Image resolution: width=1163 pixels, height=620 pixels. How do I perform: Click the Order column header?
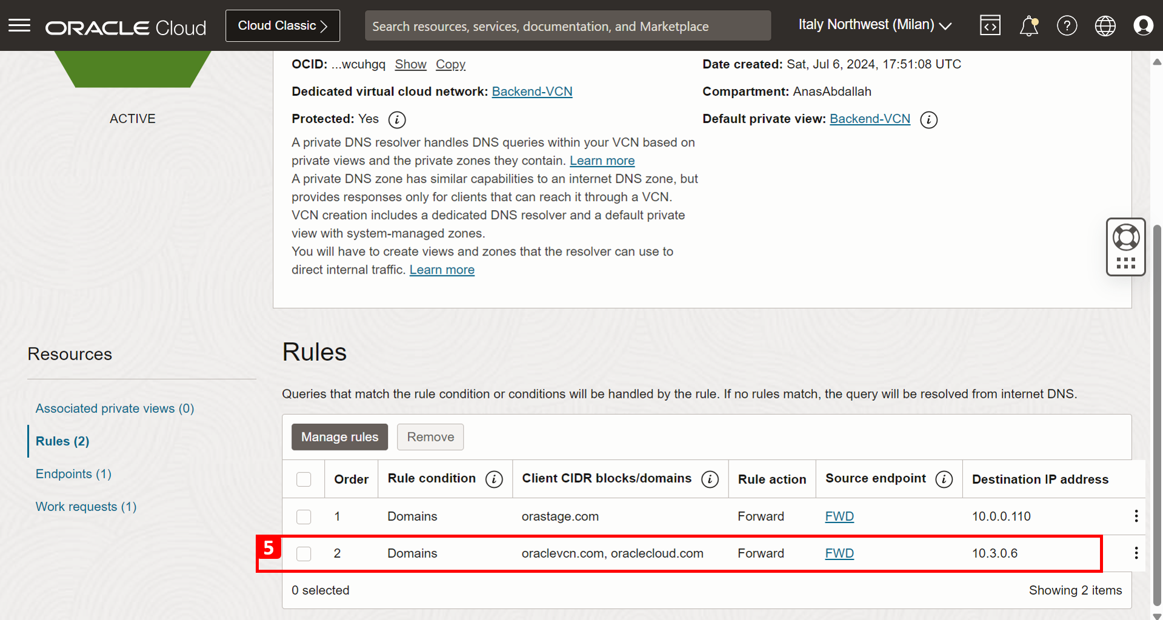pos(351,479)
